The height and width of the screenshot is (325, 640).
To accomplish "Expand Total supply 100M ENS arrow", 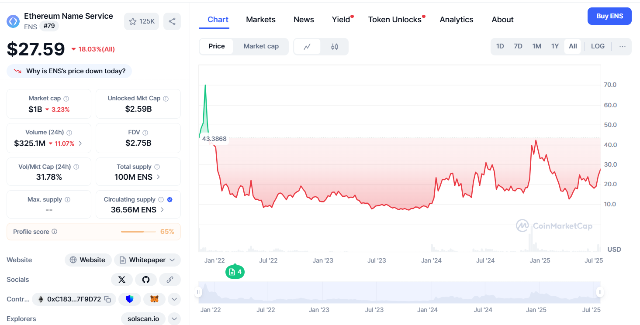I will [x=158, y=177].
